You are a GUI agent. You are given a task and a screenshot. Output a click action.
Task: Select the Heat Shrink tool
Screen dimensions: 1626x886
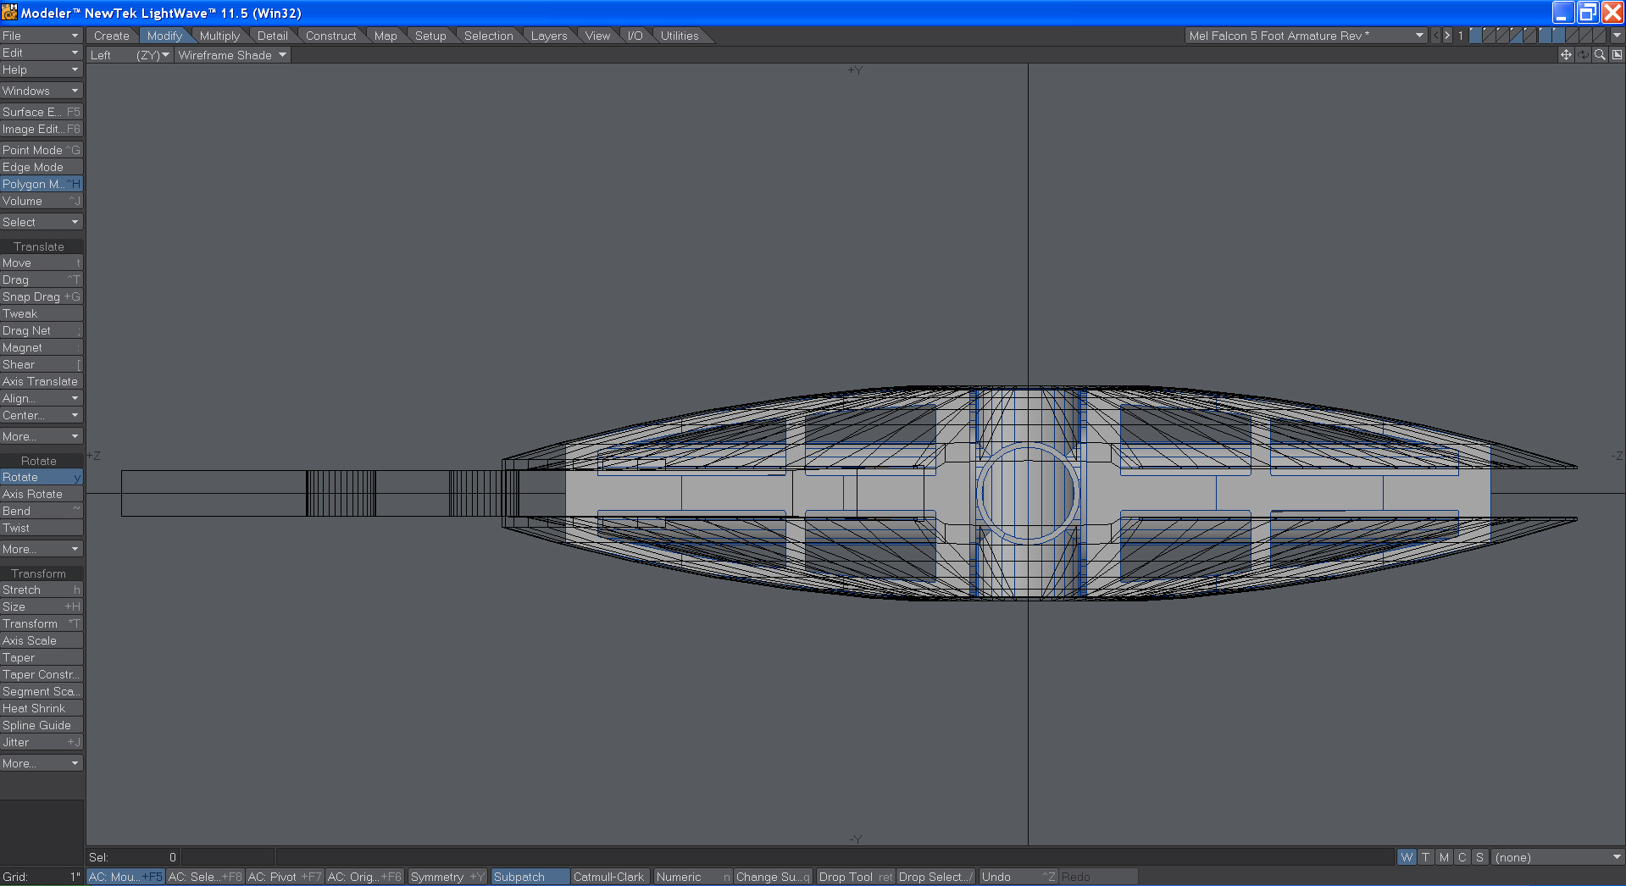pos(42,708)
